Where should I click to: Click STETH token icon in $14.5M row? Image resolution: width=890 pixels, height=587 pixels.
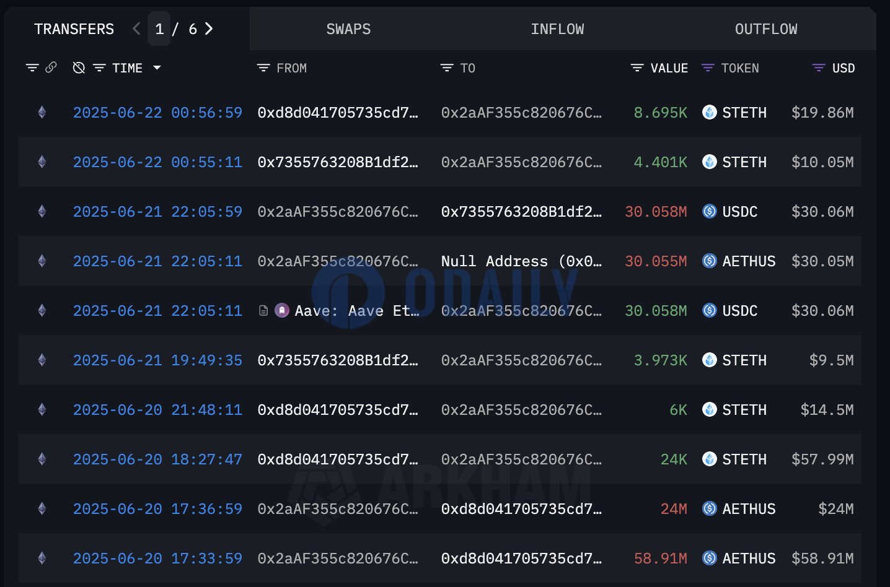[x=710, y=409]
